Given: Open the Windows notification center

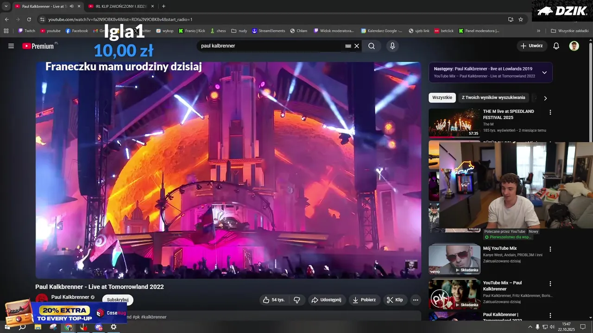Looking at the screenshot, I should point(583,327).
